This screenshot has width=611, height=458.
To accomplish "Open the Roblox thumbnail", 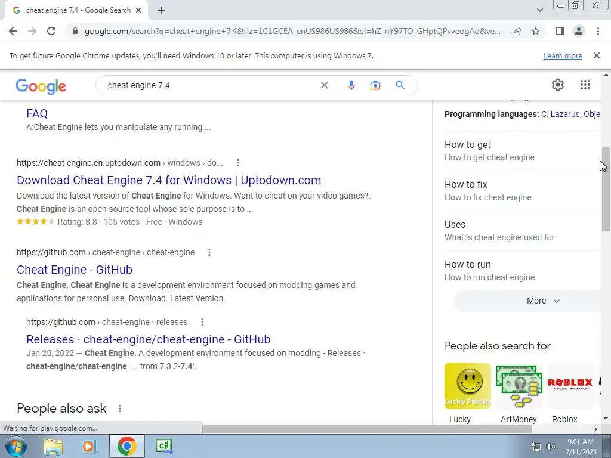I will (x=570, y=386).
